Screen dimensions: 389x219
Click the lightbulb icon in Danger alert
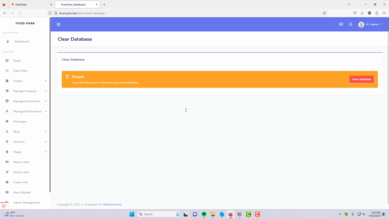click(67, 77)
